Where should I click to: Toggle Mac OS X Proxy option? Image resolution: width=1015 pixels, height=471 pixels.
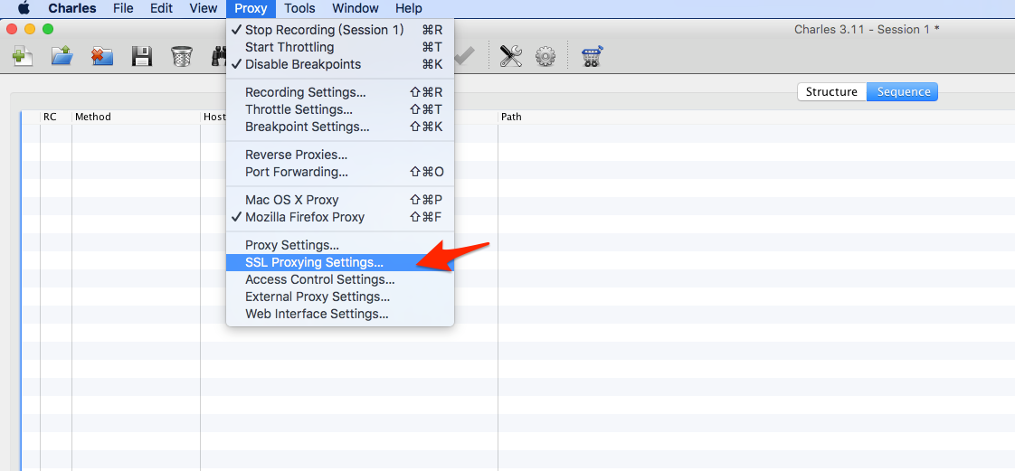coord(340,200)
